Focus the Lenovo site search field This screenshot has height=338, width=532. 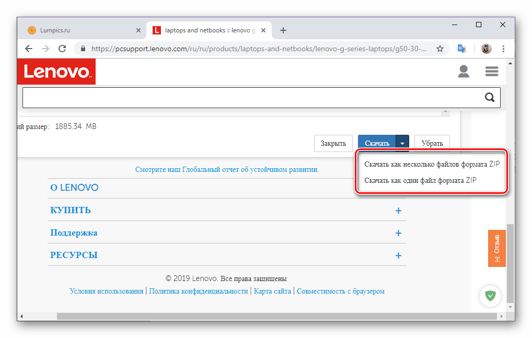(x=261, y=98)
